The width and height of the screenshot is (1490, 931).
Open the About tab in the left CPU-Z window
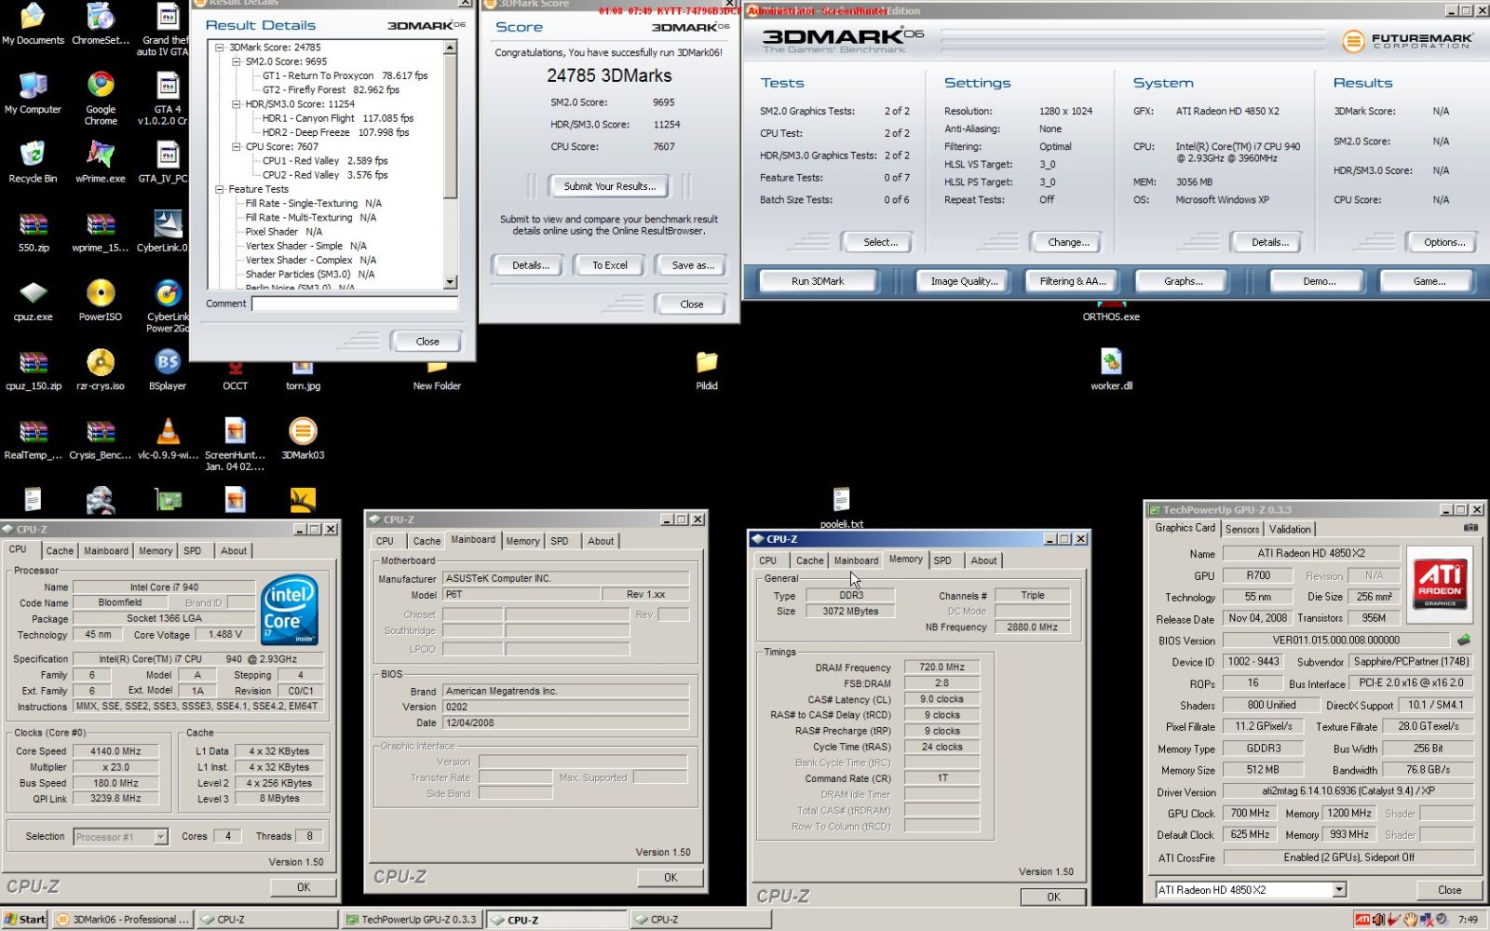234,551
